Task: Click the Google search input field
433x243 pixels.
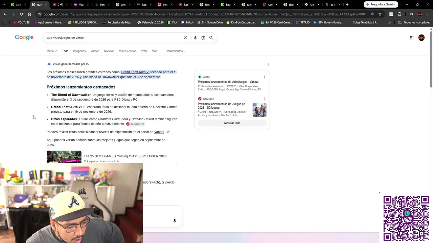Action: tap(114, 38)
